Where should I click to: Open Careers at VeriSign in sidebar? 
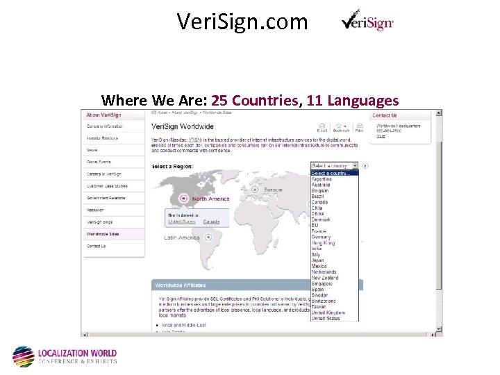coord(103,174)
